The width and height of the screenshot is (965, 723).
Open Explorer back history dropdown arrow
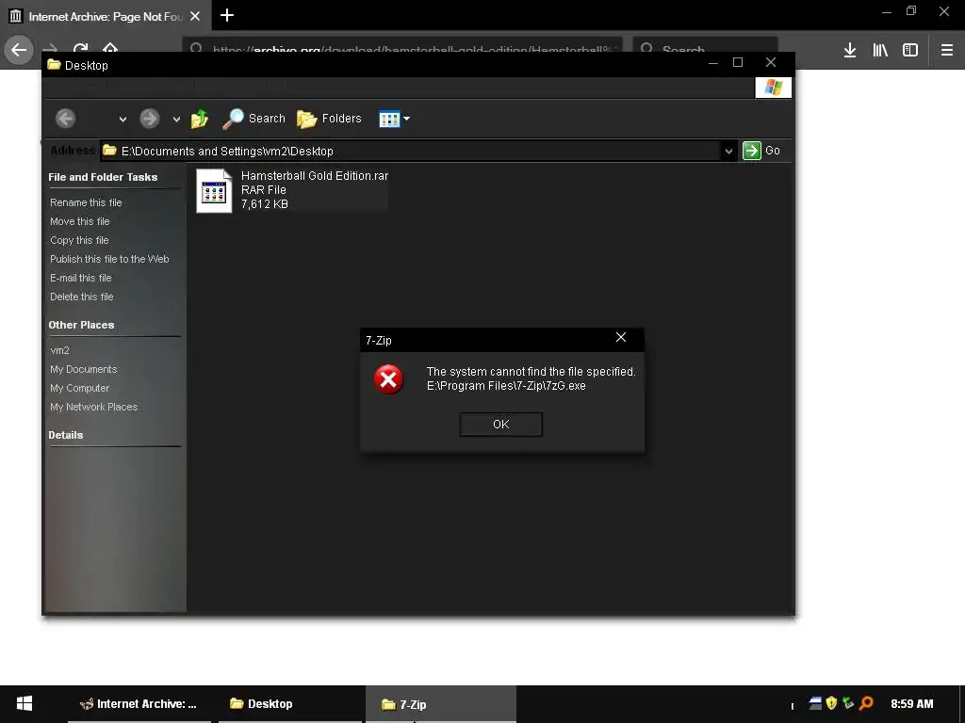[x=123, y=120]
